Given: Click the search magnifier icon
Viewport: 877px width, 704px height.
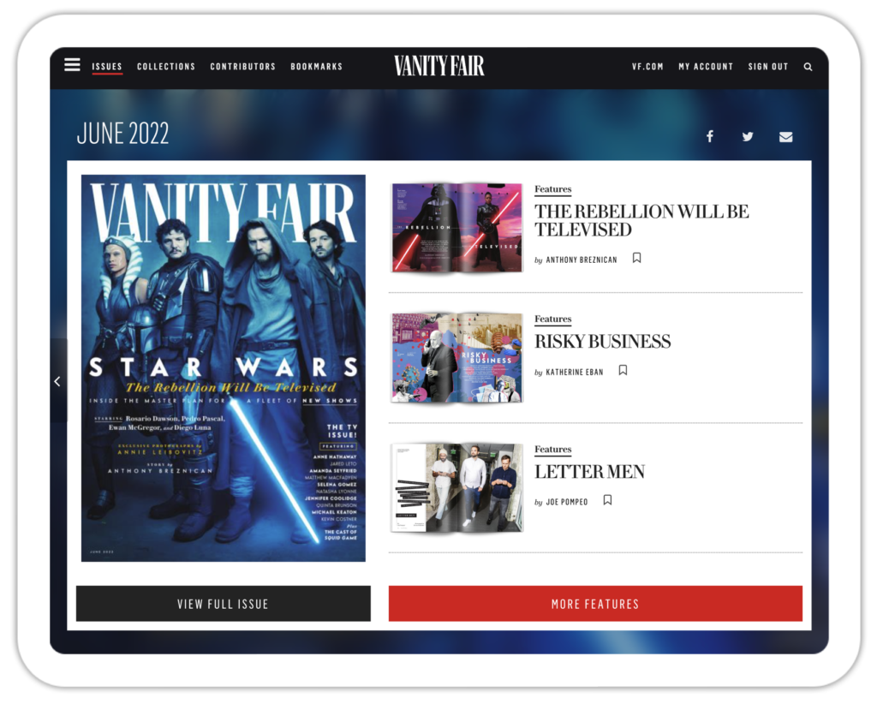Looking at the screenshot, I should (808, 67).
